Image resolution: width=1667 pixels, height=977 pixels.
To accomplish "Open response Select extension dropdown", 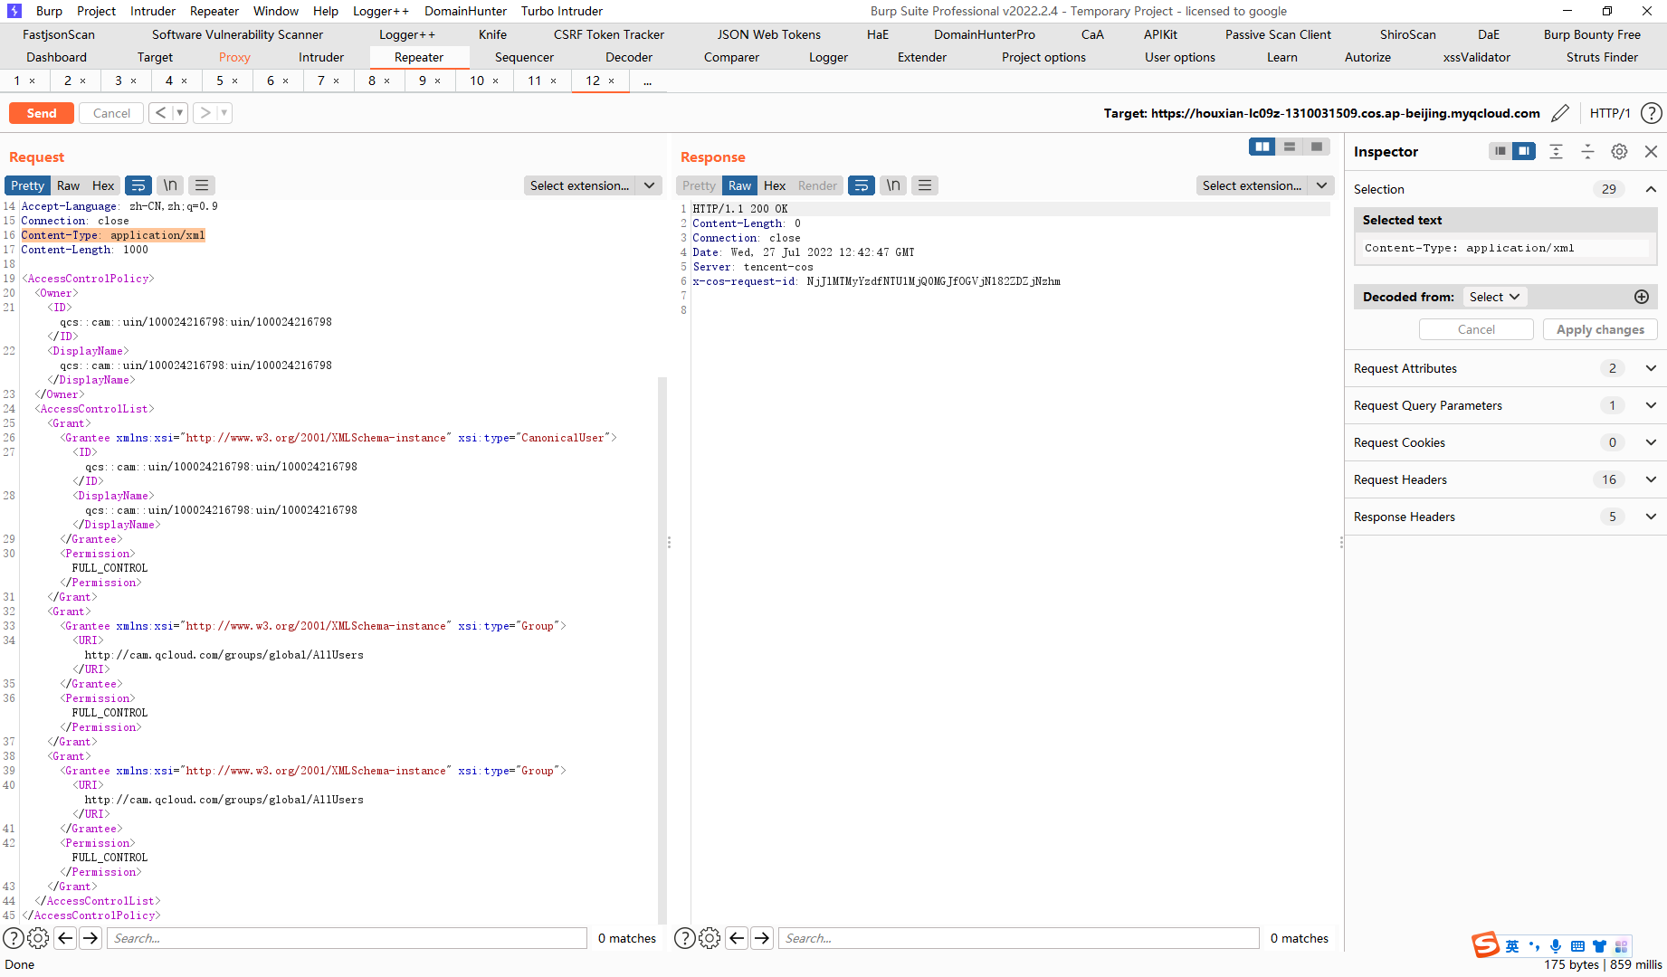I will (1265, 185).
